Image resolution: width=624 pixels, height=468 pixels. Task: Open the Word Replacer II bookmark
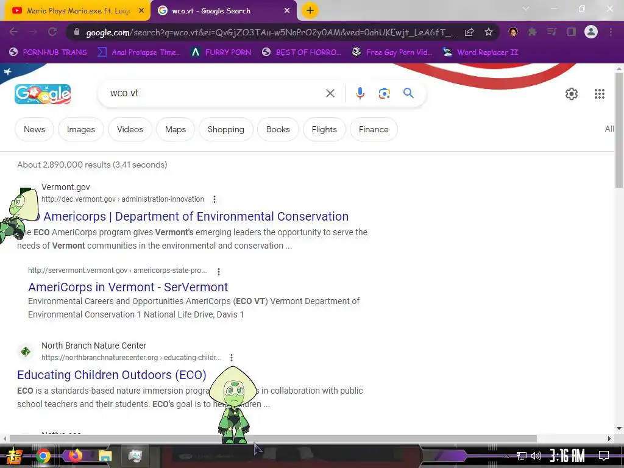pyautogui.click(x=481, y=52)
